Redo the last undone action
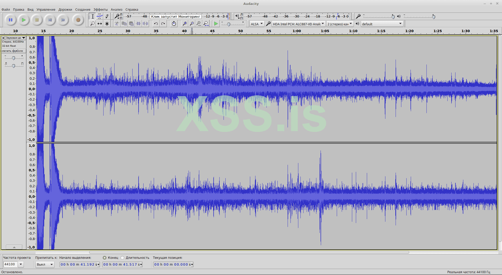 click(x=163, y=24)
